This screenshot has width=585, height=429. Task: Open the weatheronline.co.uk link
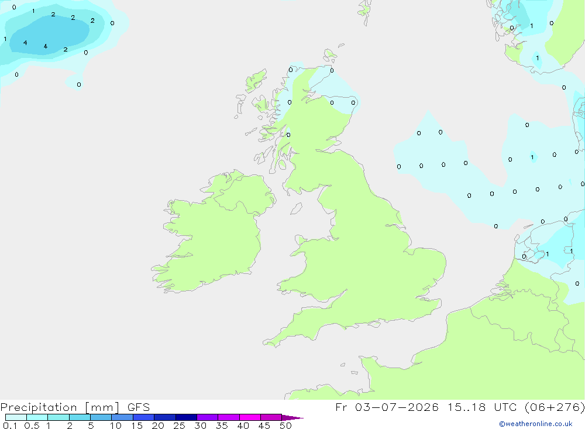click(536, 424)
